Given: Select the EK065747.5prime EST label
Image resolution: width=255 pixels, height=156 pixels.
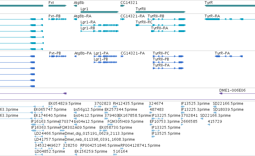Looking at the screenshot, I should point(50,110).
